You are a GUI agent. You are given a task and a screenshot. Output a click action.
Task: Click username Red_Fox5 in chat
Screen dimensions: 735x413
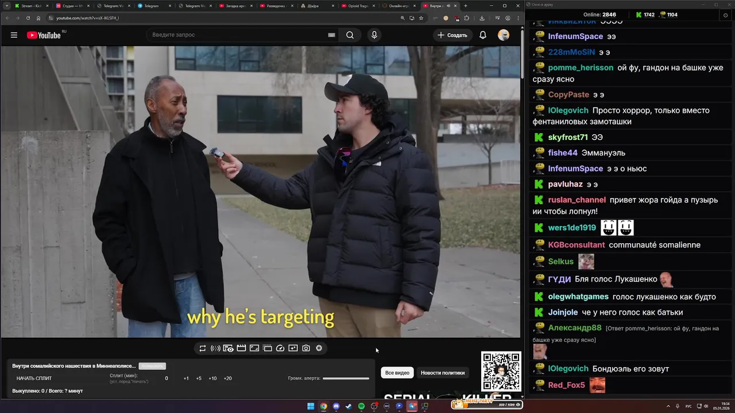pos(566,385)
